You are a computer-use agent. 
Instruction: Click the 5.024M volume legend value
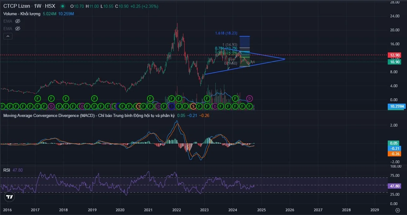click(49, 14)
